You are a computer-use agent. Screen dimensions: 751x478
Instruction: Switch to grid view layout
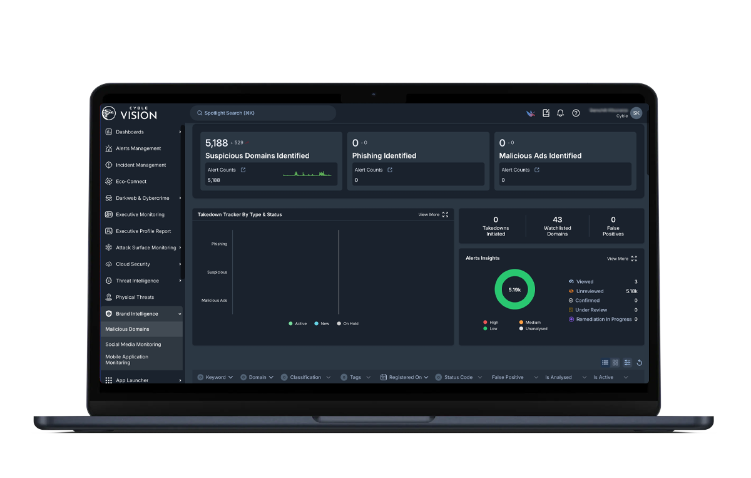(615, 363)
